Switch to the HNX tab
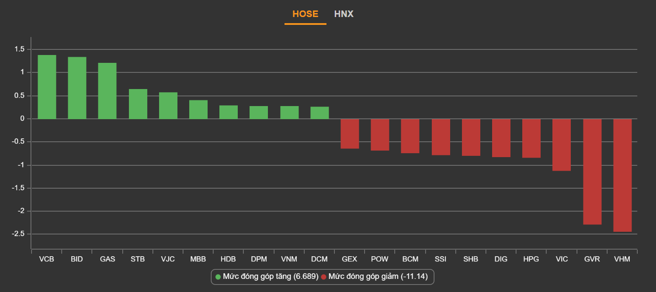Image resolution: width=656 pixels, height=292 pixels. [x=344, y=14]
